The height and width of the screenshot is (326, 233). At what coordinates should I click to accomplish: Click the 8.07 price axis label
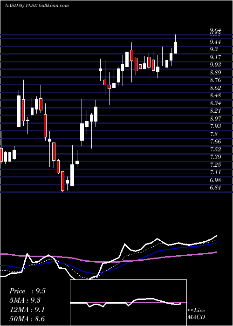click(215, 119)
